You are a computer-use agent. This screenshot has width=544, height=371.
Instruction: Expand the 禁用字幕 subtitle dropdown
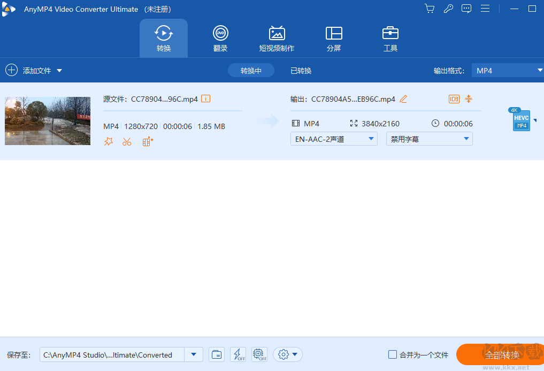(429, 139)
